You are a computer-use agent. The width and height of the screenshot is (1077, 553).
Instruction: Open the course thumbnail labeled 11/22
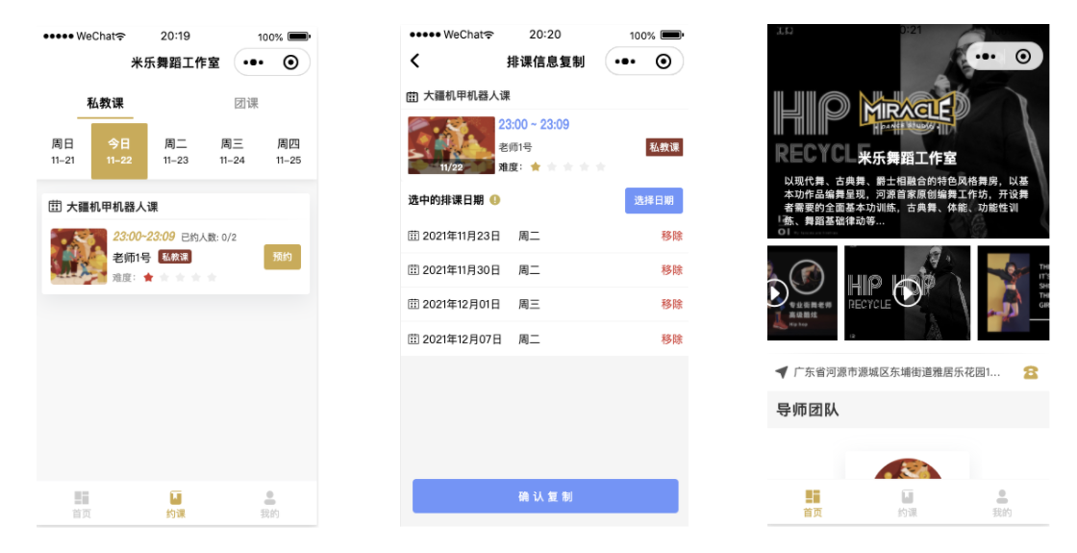tap(451, 145)
